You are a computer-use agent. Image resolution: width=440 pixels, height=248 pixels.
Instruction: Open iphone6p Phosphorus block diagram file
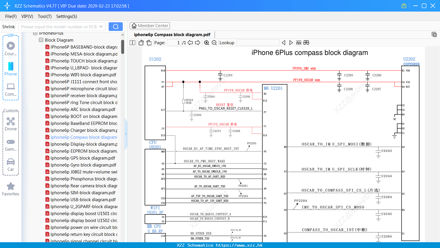coord(84,179)
